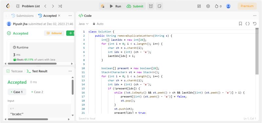The image size is (262, 123).
Task: Open the layout grid icon
Action: (199, 6)
